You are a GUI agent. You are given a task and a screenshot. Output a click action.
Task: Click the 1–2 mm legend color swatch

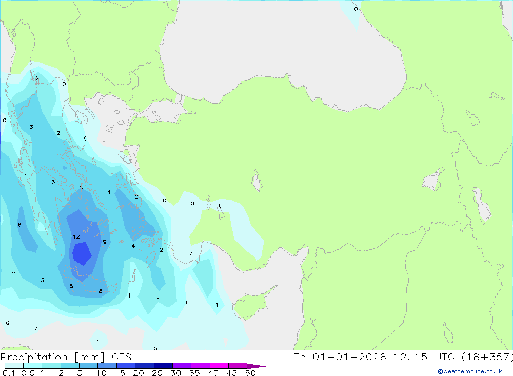(x=51, y=366)
